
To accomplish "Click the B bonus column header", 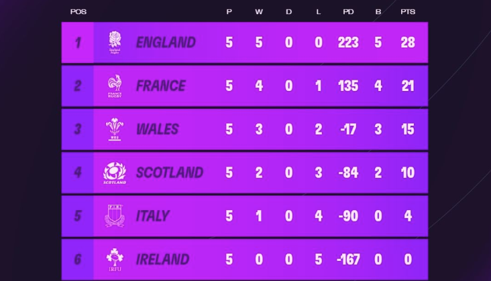I will click(x=378, y=12).
